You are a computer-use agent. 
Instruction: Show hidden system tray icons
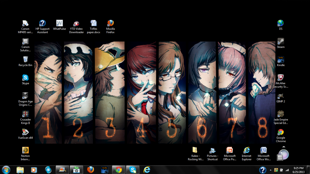coord(271,170)
